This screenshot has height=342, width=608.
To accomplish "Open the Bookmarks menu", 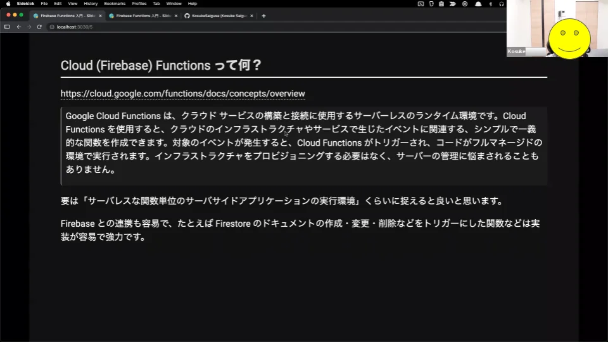I will (x=115, y=4).
